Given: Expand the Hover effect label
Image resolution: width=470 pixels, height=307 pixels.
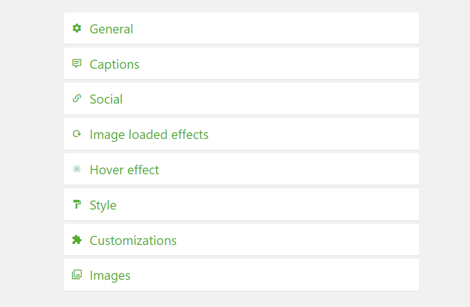Looking at the screenshot, I should coord(124,170).
